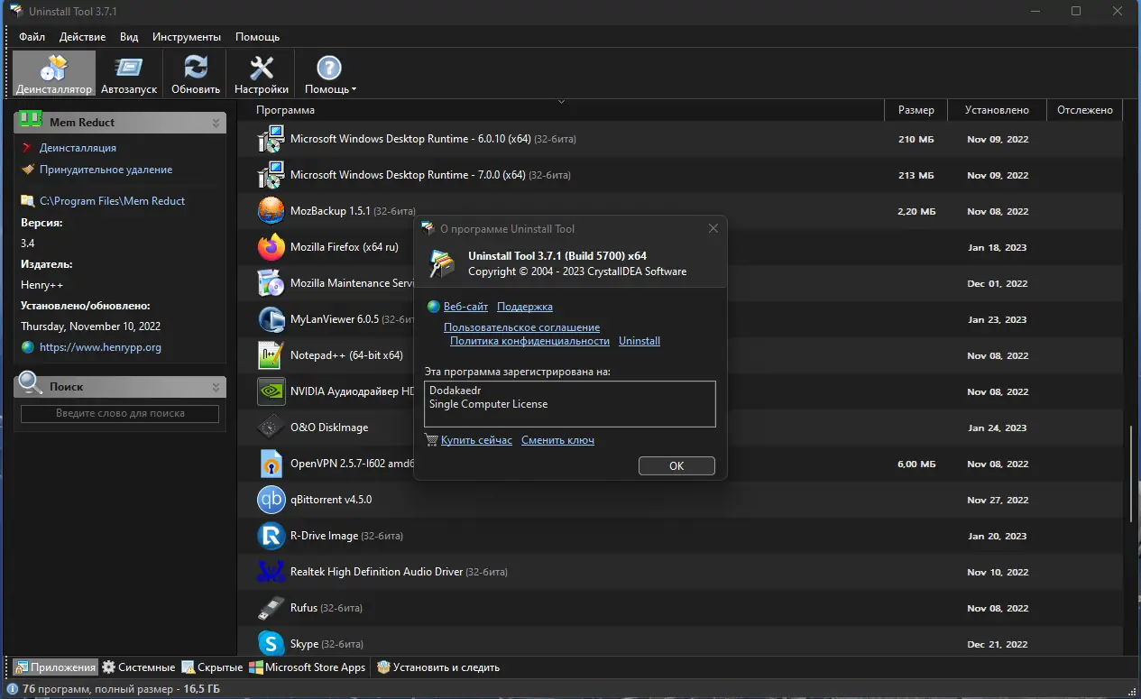
Task: Open the Помощь toolbar dropdown
Action: pos(330,73)
